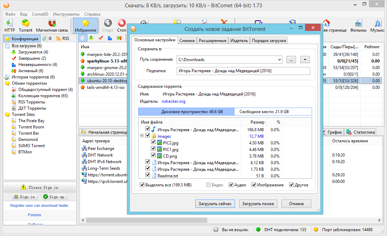The image size is (387, 236).
Task: Uncheck Readme.txt checkbox
Action: click(x=148, y=175)
